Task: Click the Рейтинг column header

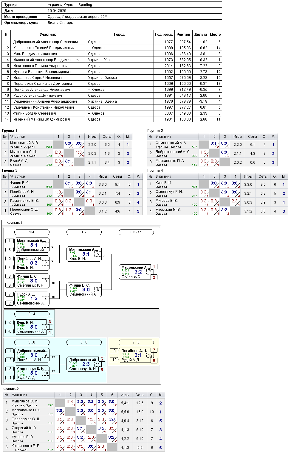Action: (183, 35)
